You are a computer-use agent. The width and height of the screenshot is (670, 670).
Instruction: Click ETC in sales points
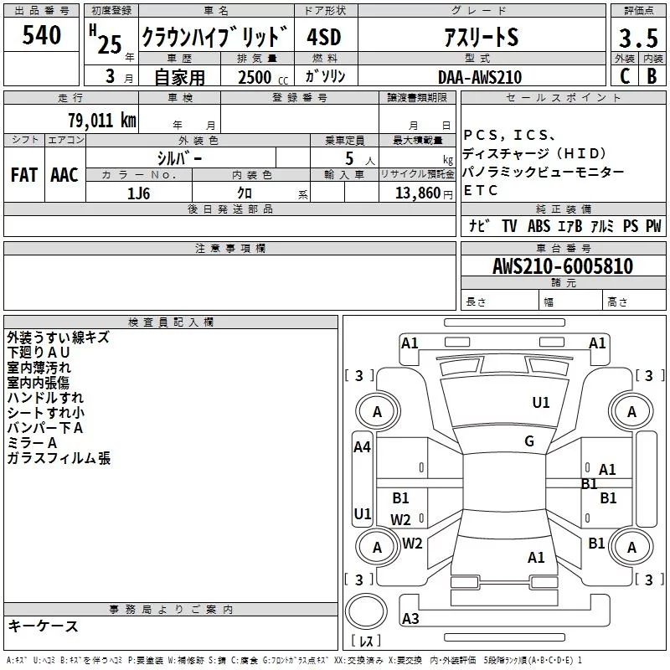click(481, 190)
